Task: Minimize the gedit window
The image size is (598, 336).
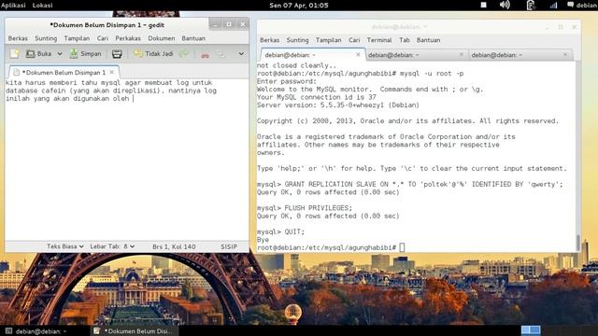Action: (x=215, y=24)
